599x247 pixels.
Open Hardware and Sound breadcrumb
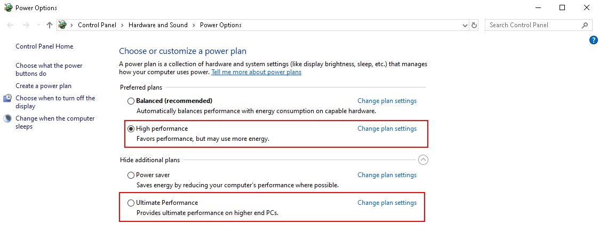pos(158,25)
